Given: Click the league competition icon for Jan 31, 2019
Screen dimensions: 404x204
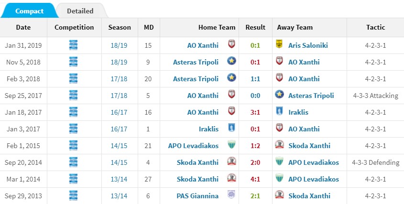Looking at the screenshot, I should (74, 45).
